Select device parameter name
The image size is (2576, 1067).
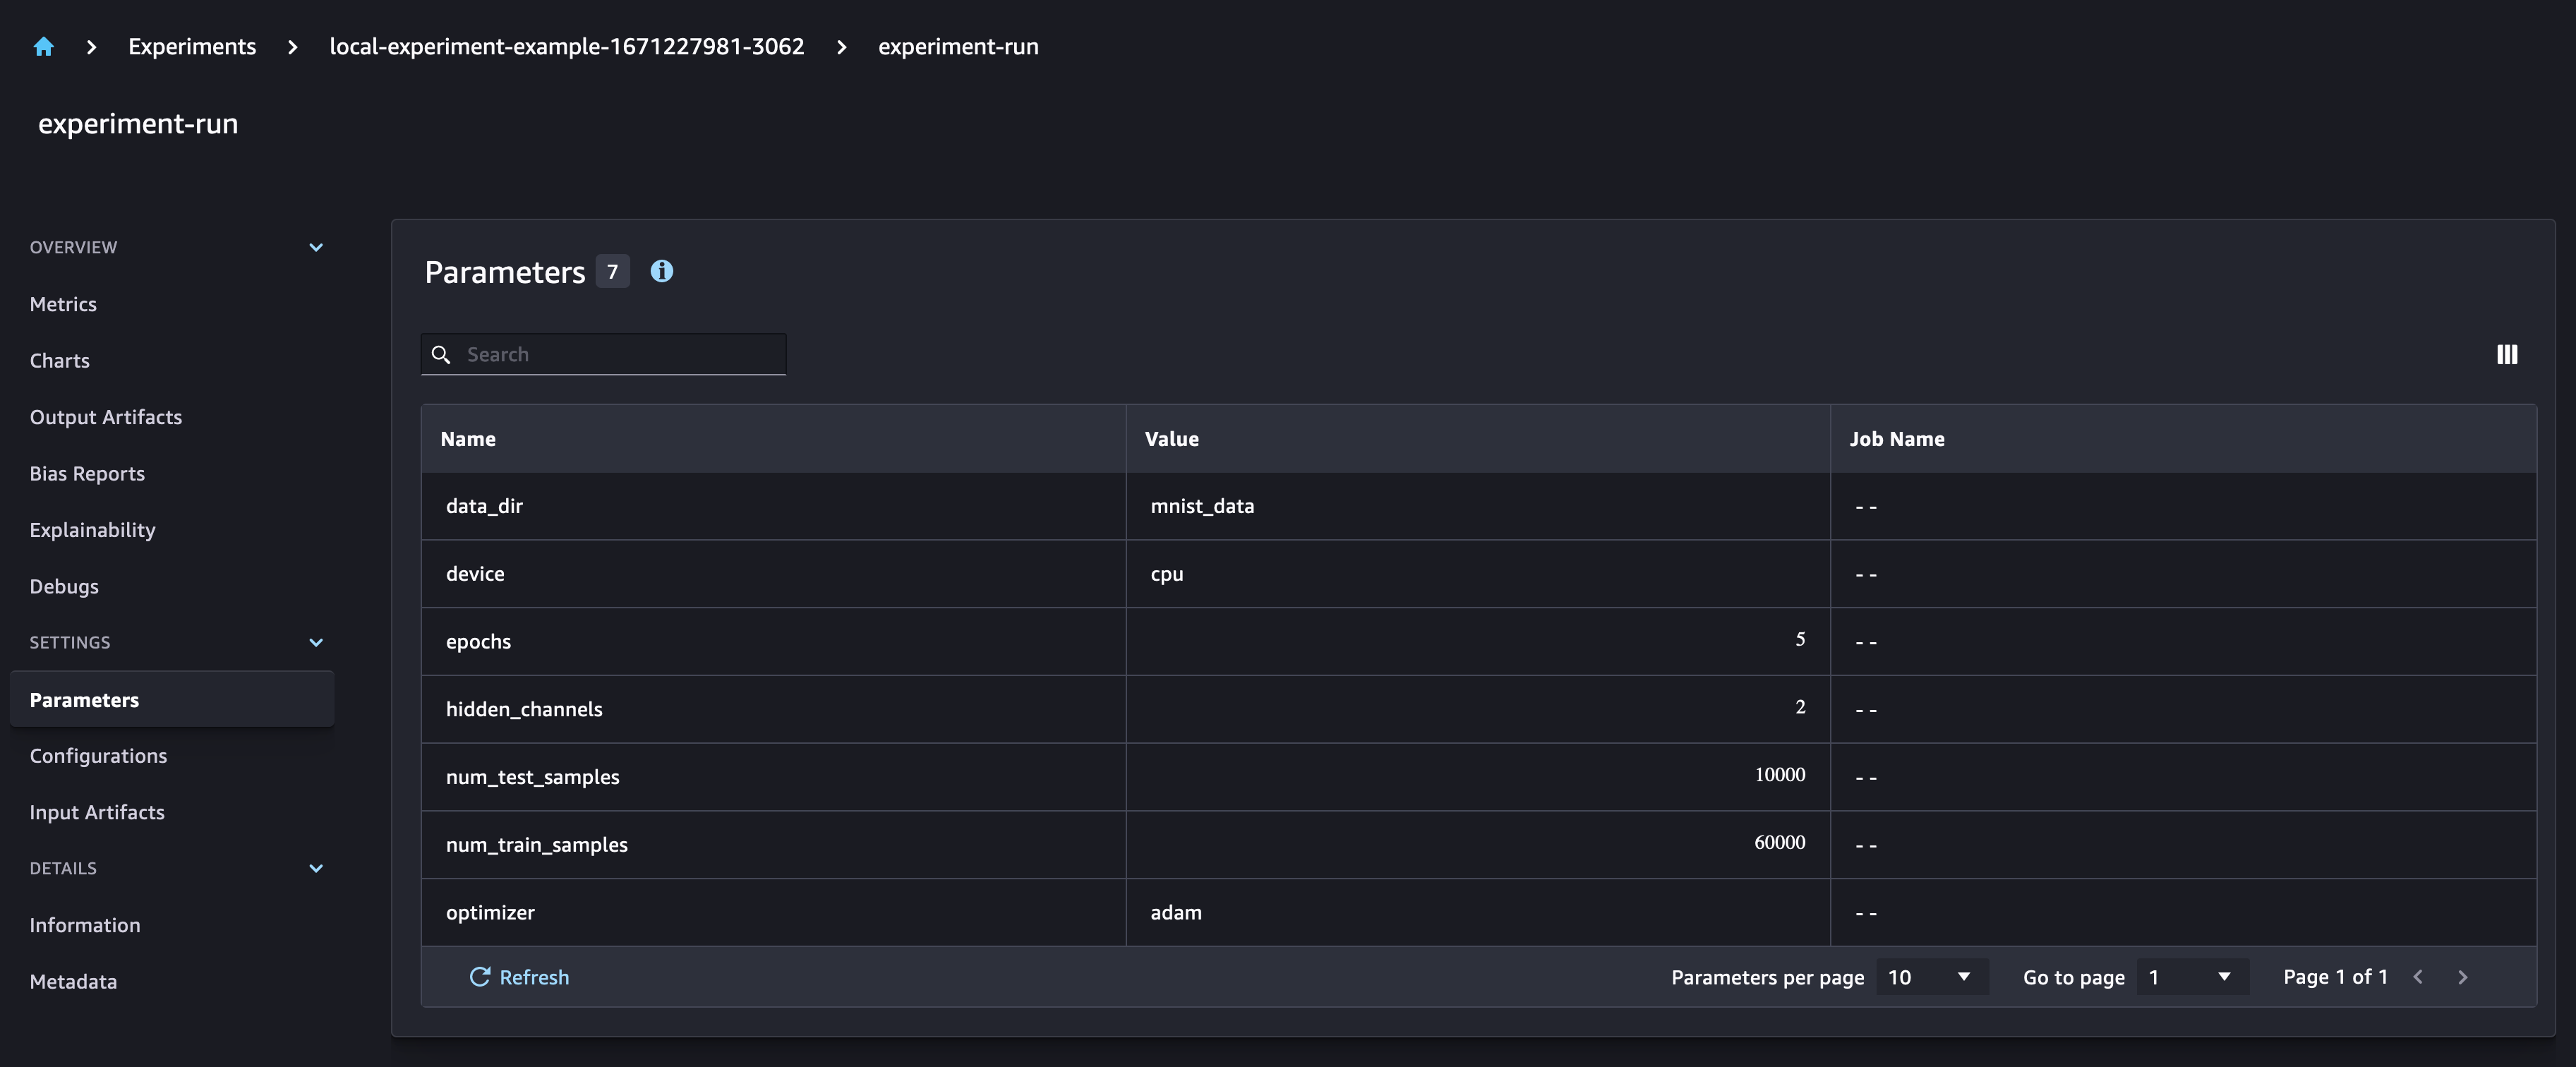(x=475, y=574)
